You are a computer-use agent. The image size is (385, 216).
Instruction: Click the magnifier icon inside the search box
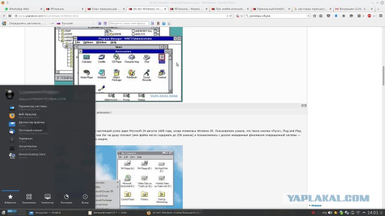tap(247, 16)
